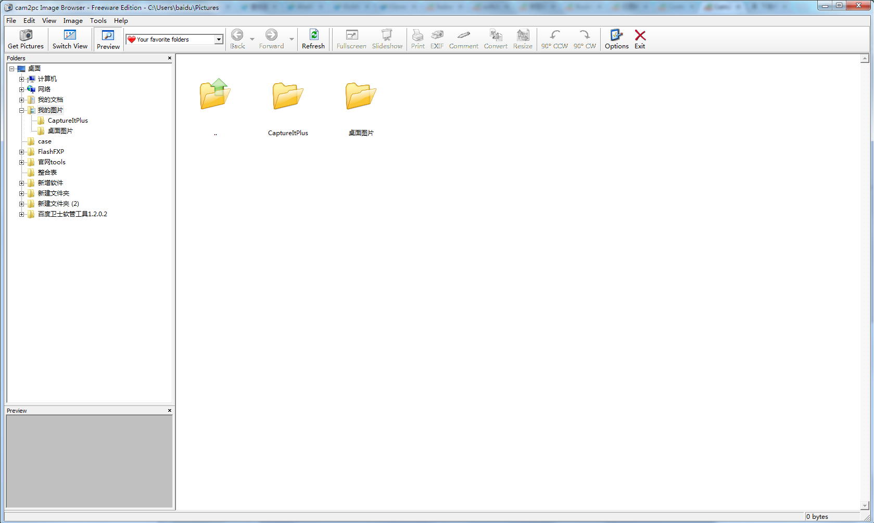
Task: Select 官网tools folder in the tree
Action: pos(52,162)
